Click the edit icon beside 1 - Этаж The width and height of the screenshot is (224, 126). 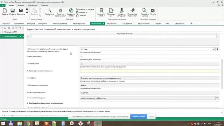213,49
